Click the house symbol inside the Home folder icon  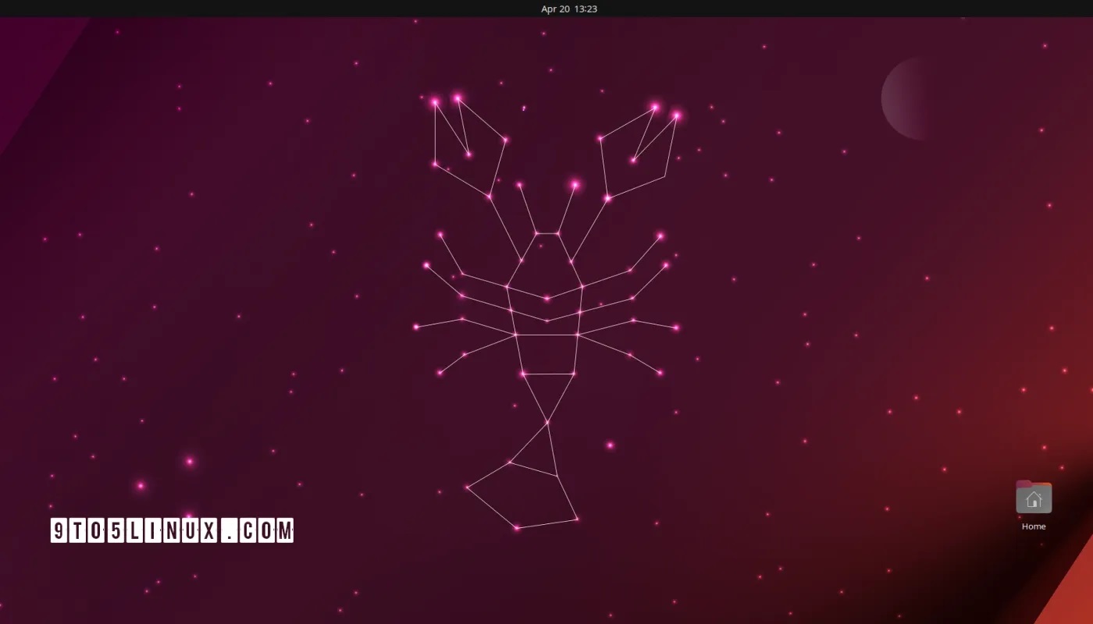[x=1035, y=498]
